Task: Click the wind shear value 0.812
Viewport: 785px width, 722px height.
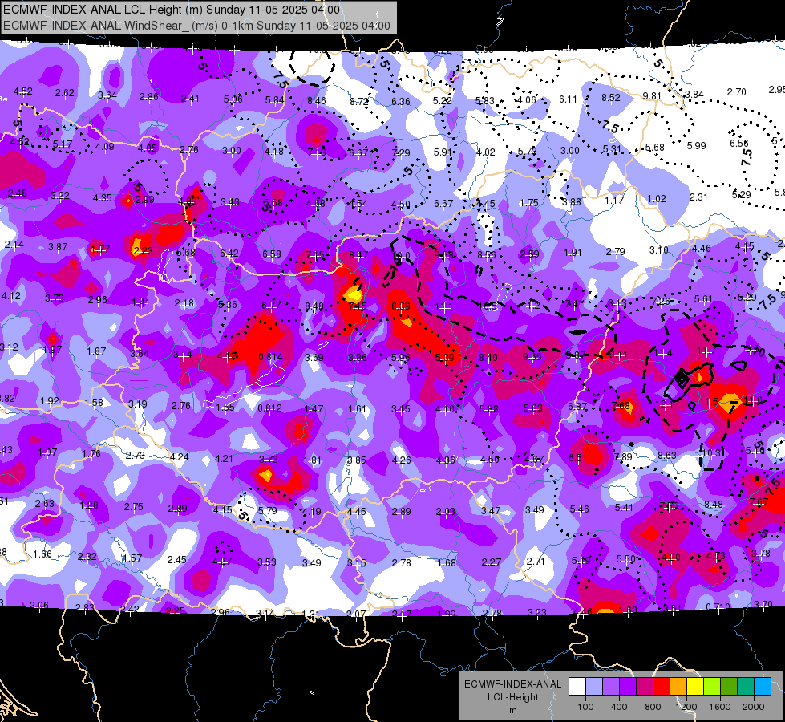Action: (269, 408)
